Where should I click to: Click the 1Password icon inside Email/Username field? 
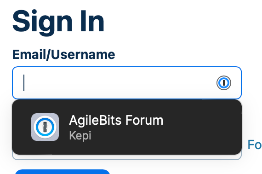coord(224,83)
